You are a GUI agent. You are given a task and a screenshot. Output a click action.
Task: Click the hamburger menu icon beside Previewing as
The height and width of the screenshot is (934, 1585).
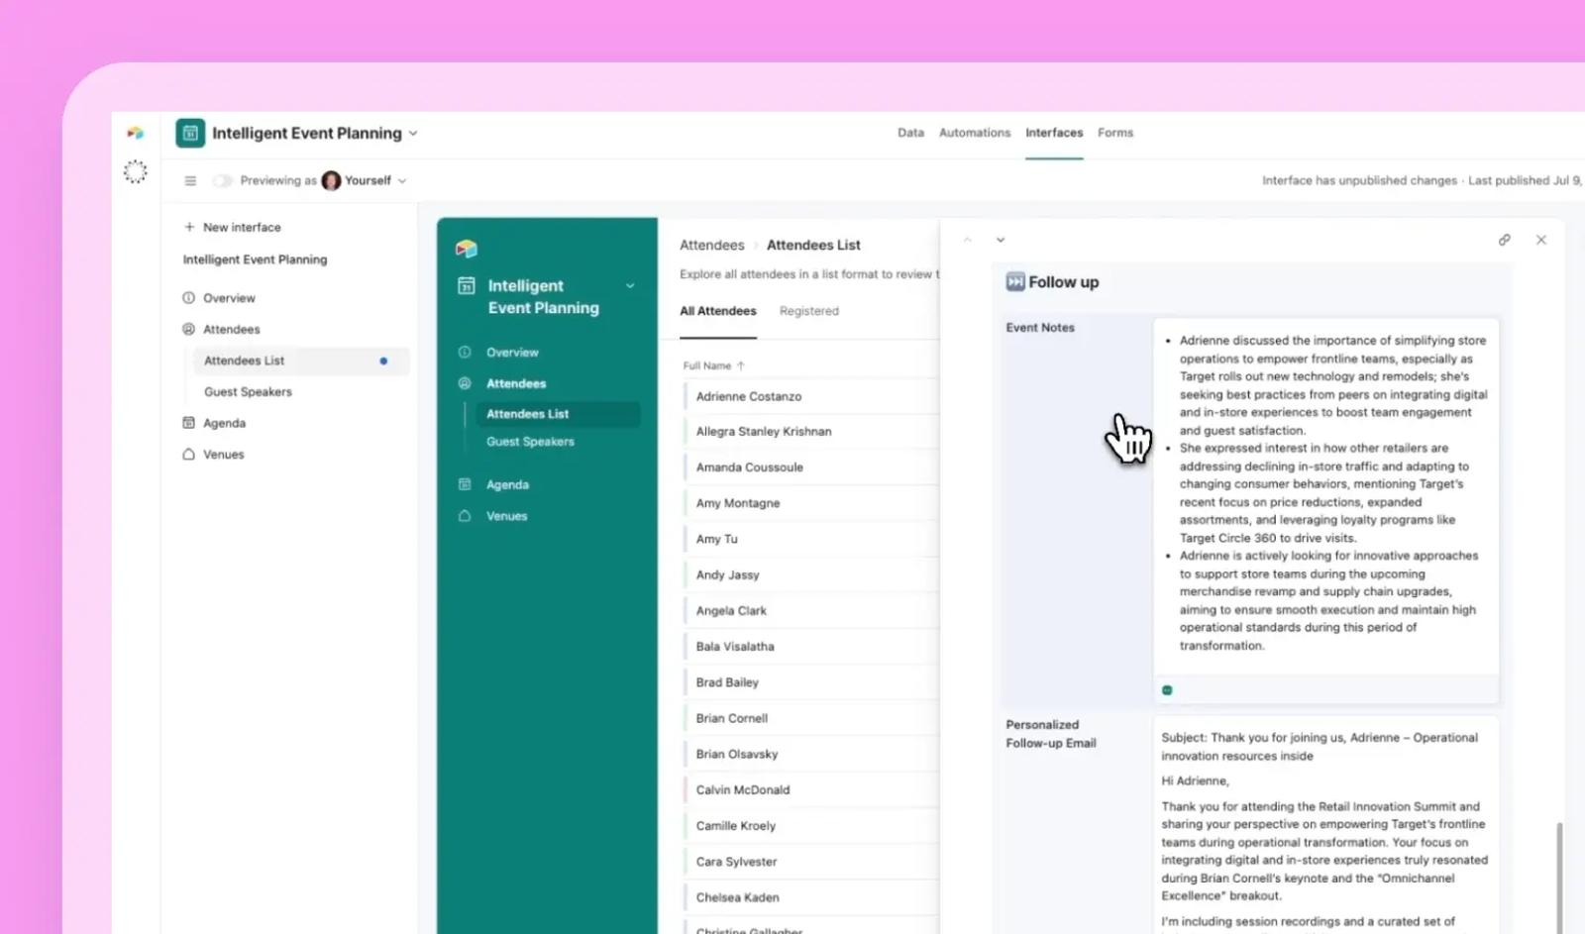190,180
